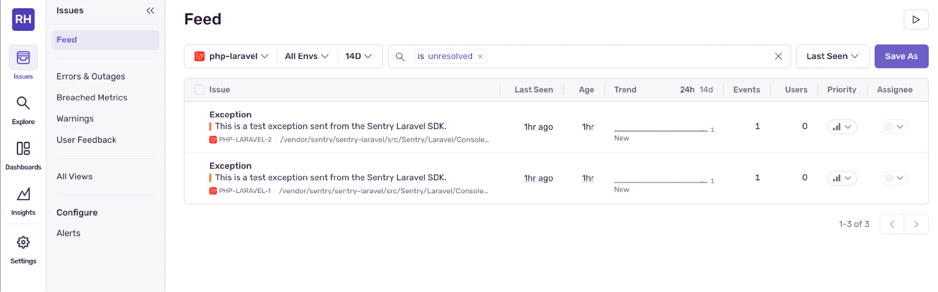
Task: Remove the 'is unresolved' filter token
Action: pos(480,56)
